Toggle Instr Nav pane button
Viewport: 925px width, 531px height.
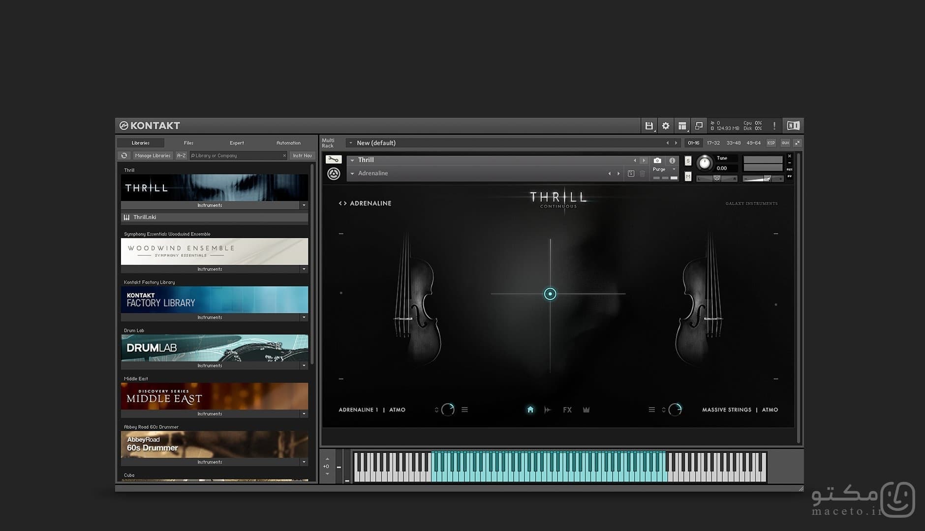point(302,155)
